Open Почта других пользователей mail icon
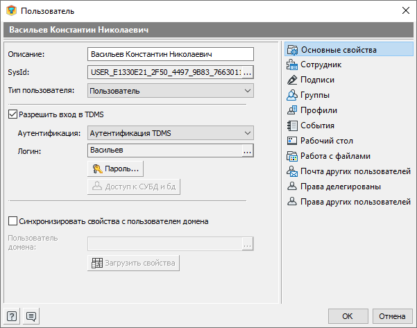The image size is (417, 328). (292, 171)
